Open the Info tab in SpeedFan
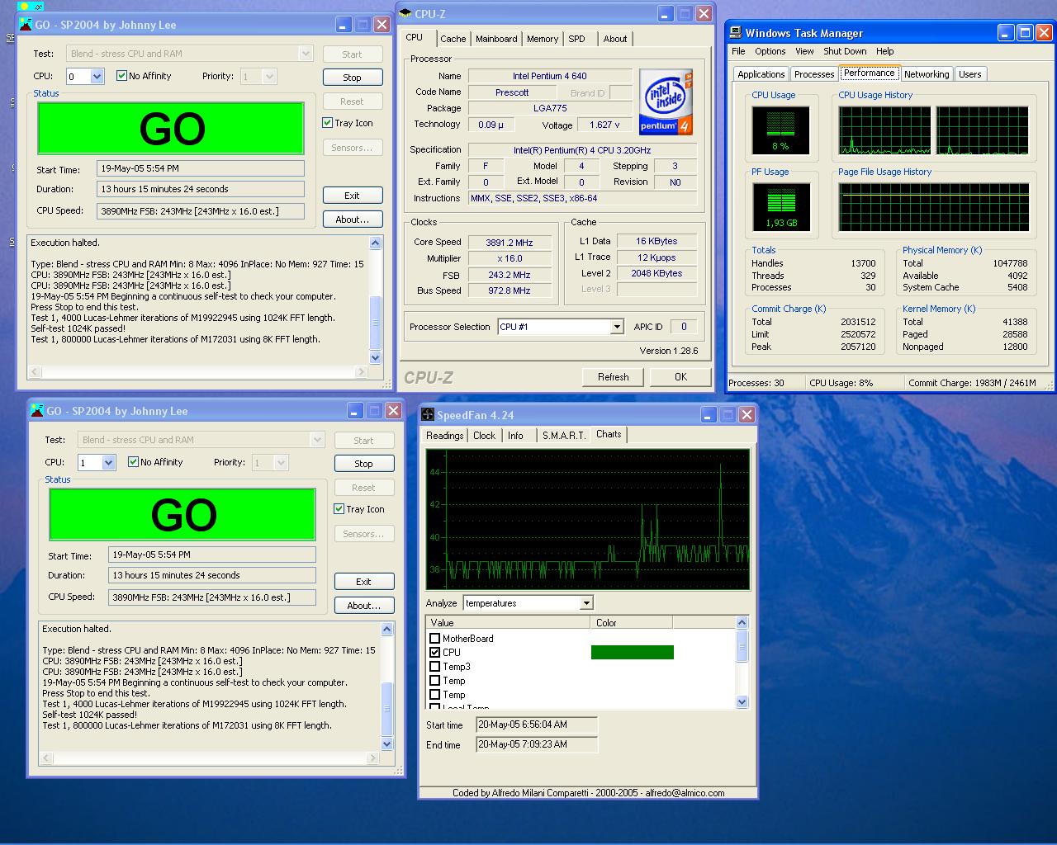 click(x=516, y=436)
